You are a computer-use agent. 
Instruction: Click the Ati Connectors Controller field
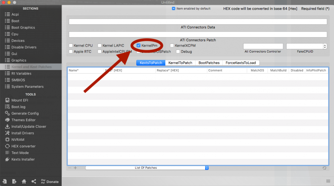pos(263,46)
